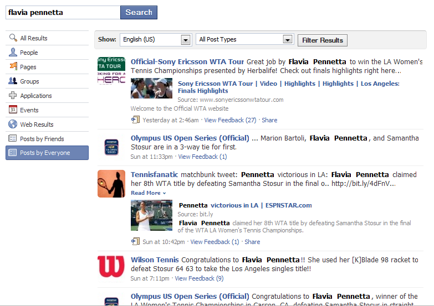The height and width of the screenshot is (306, 434).
Task: Click the WTA Tour page logo avatar
Action: pos(111,71)
